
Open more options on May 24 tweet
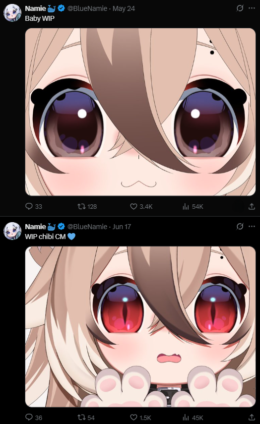[x=252, y=8]
